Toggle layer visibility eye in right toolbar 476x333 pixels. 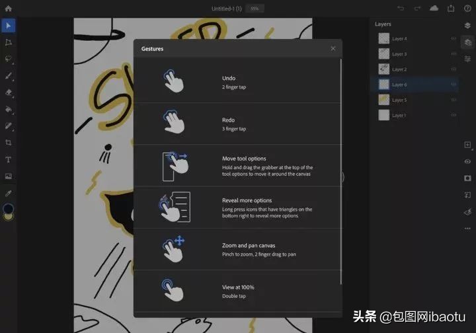point(467,161)
